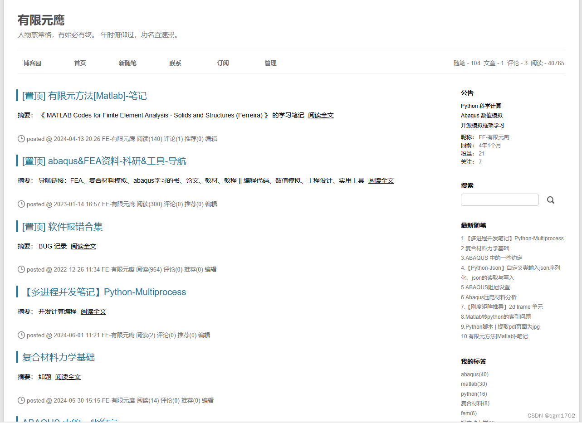Click 阅读(964) on the 软件报错合集 post

coord(149,269)
